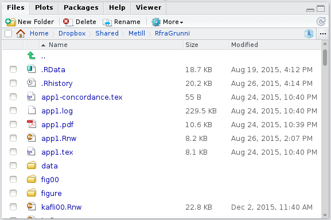This screenshot has height=220, width=331.
Task: Click the scrollbar down arrow
Action: tap(325, 215)
